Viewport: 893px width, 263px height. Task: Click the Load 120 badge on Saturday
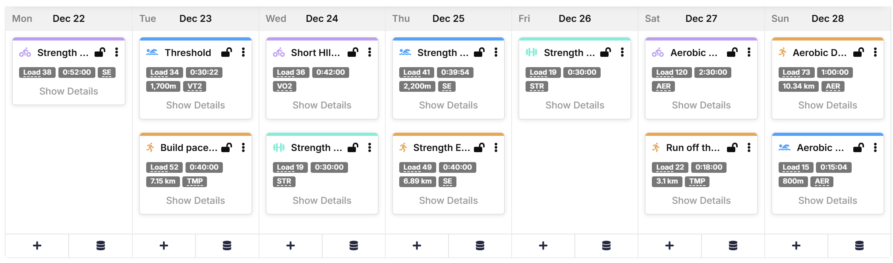671,72
